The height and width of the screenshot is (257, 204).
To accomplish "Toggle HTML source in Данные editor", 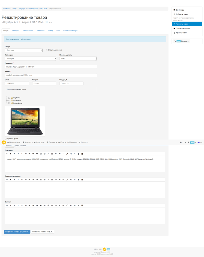I will (7, 205).
